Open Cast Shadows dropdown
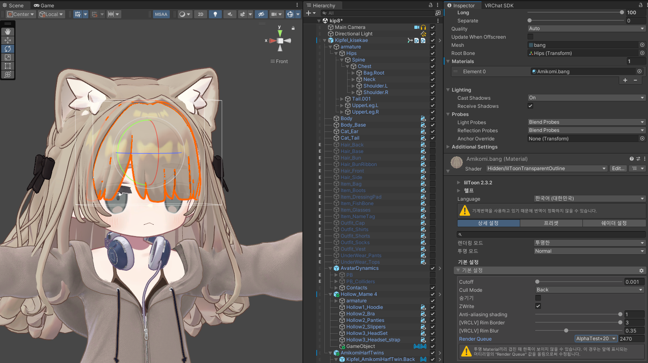Viewport: 648px width, 363px height. click(x=587, y=98)
